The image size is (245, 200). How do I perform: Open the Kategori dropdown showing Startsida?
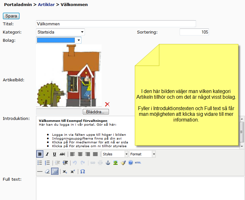click(x=60, y=32)
